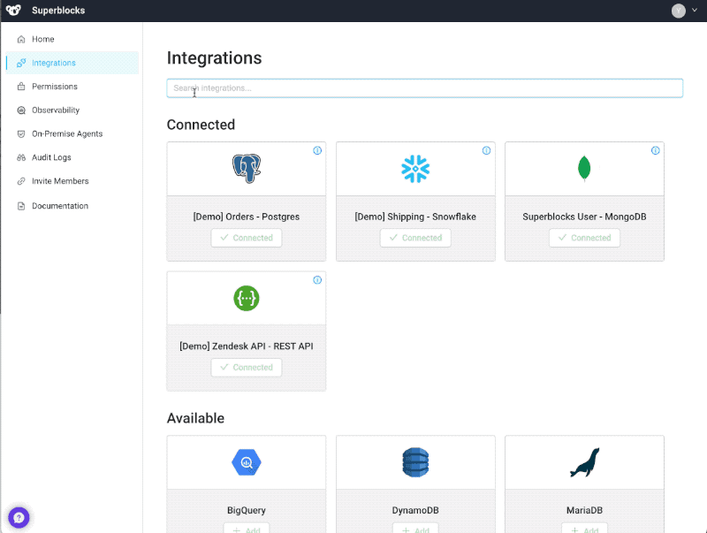707x533 pixels.
Task: Click Superblocks brand name in header
Action: click(58, 11)
